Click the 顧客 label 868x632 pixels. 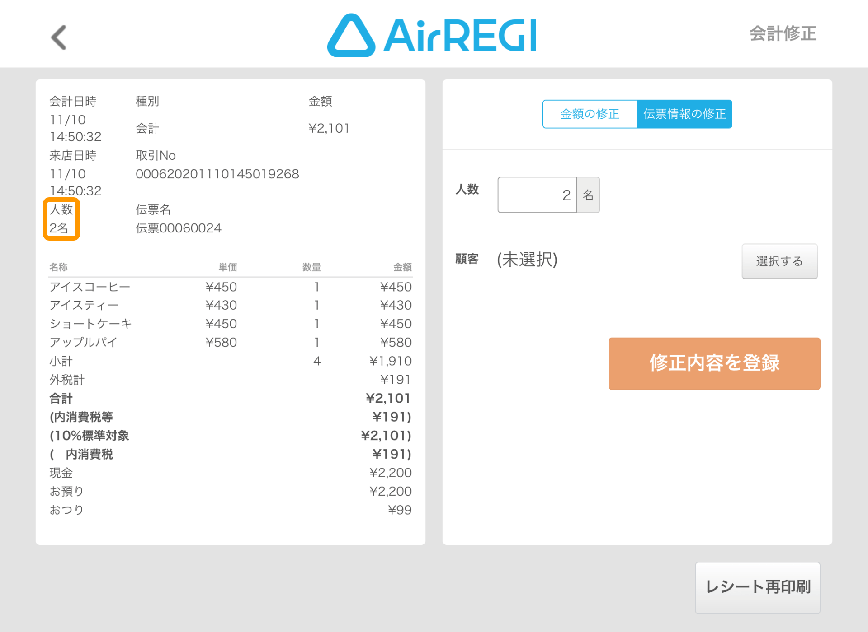point(467,259)
